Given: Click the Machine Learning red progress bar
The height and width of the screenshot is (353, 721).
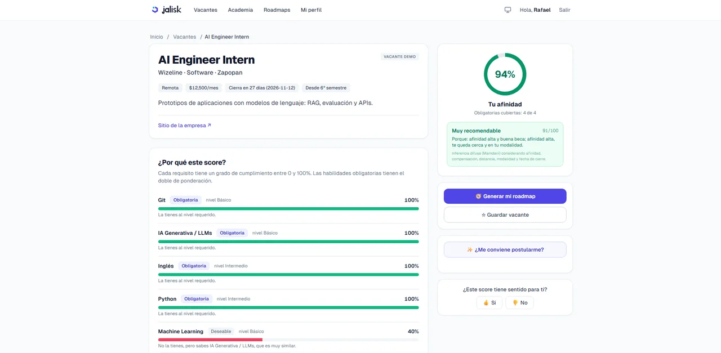Looking at the screenshot, I should (210, 339).
